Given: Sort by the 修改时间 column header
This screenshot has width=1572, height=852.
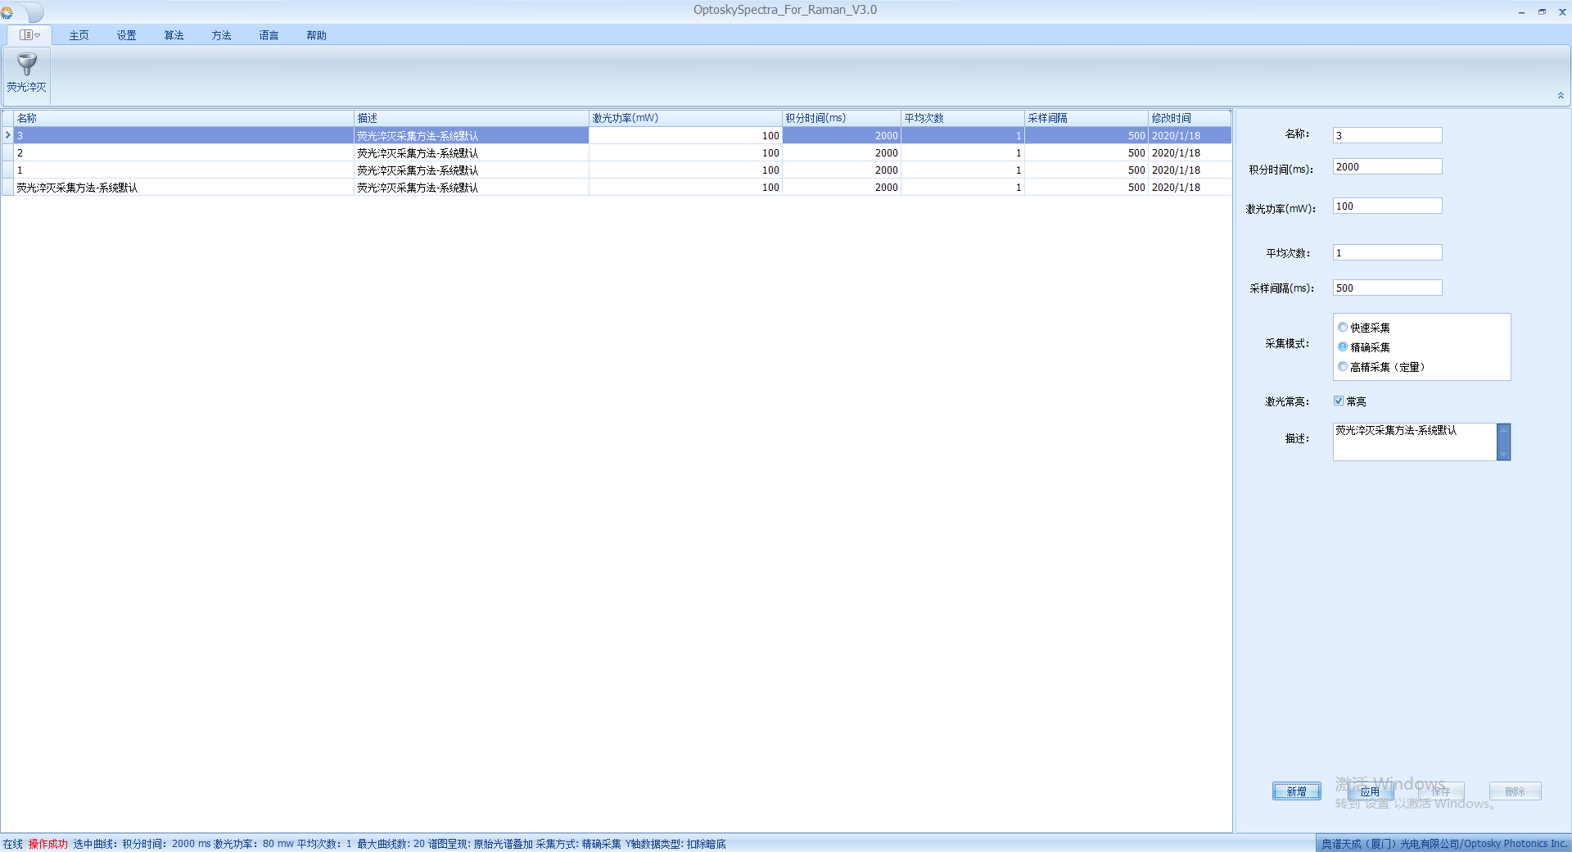Looking at the screenshot, I should [1188, 118].
